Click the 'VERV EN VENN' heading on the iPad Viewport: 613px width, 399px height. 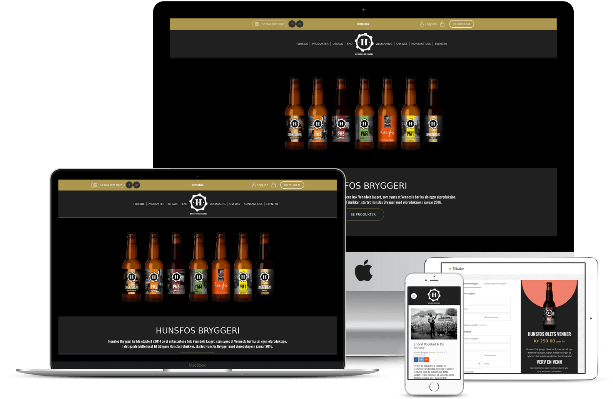click(x=549, y=362)
